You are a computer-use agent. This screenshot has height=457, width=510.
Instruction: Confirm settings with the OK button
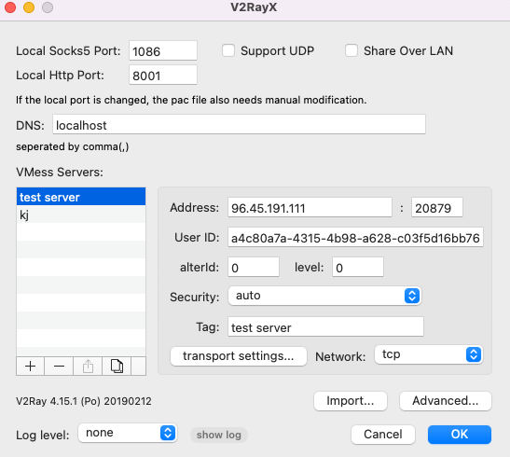pyautogui.click(x=460, y=435)
